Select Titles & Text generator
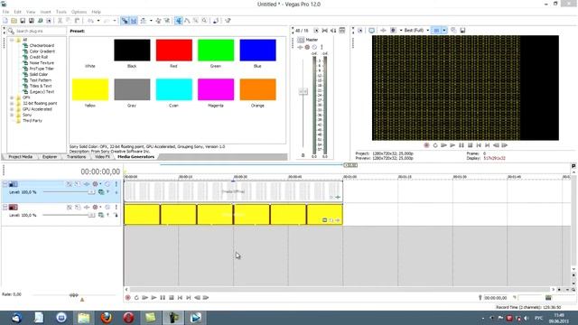 (41, 86)
